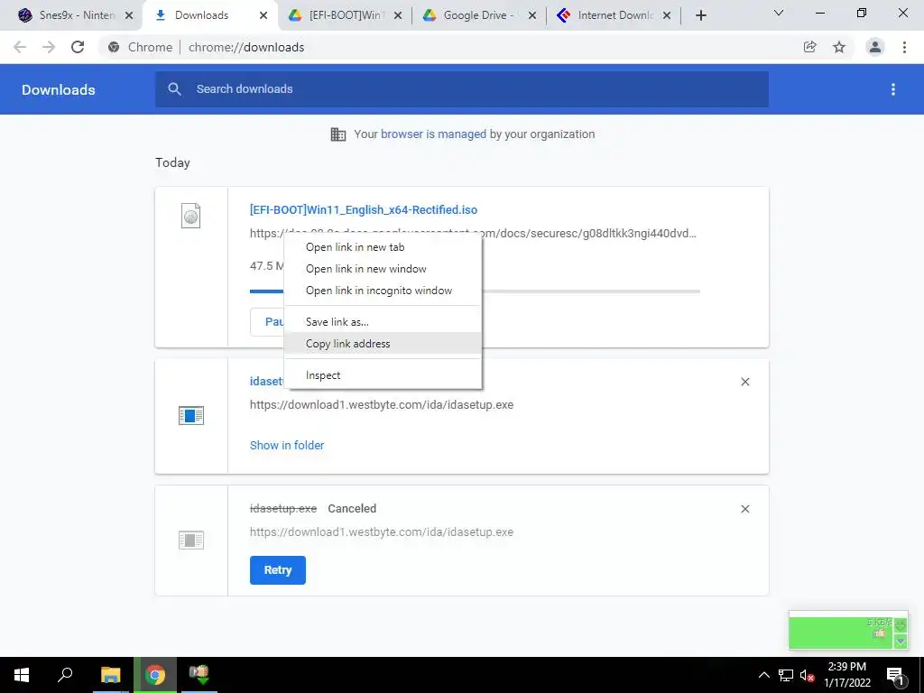Choose Open link in new tab

pos(383,247)
